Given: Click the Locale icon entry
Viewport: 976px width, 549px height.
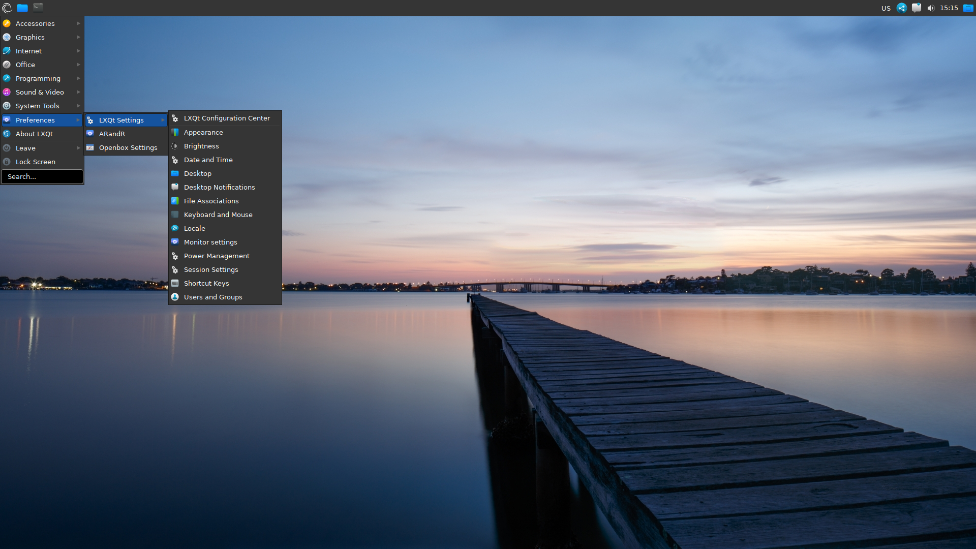Looking at the screenshot, I should (x=175, y=228).
